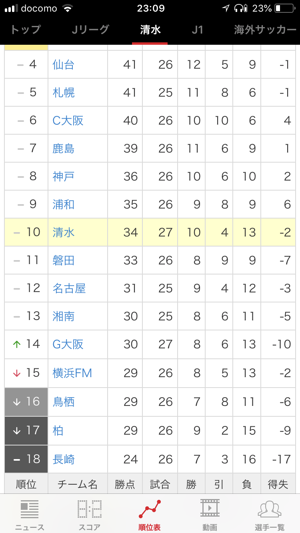Tap the battery icon in status bar

(x=284, y=8)
